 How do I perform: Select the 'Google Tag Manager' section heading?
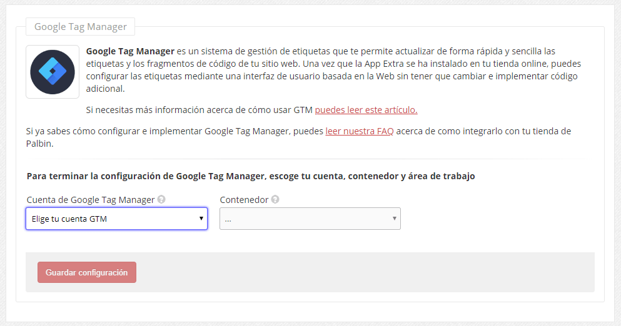coord(81,26)
